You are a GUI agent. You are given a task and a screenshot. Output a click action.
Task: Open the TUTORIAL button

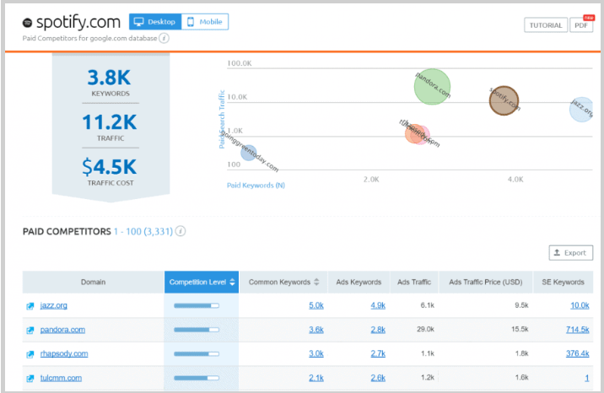pos(546,25)
